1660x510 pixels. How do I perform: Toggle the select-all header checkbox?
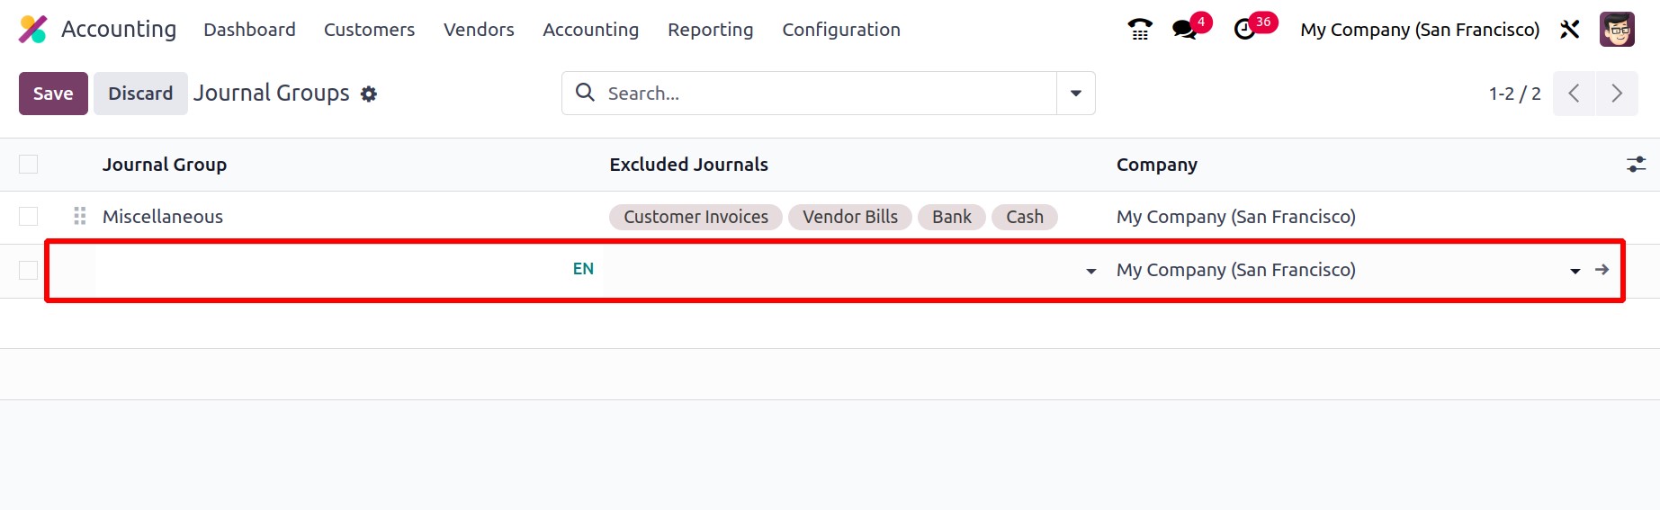pyautogui.click(x=29, y=164)
